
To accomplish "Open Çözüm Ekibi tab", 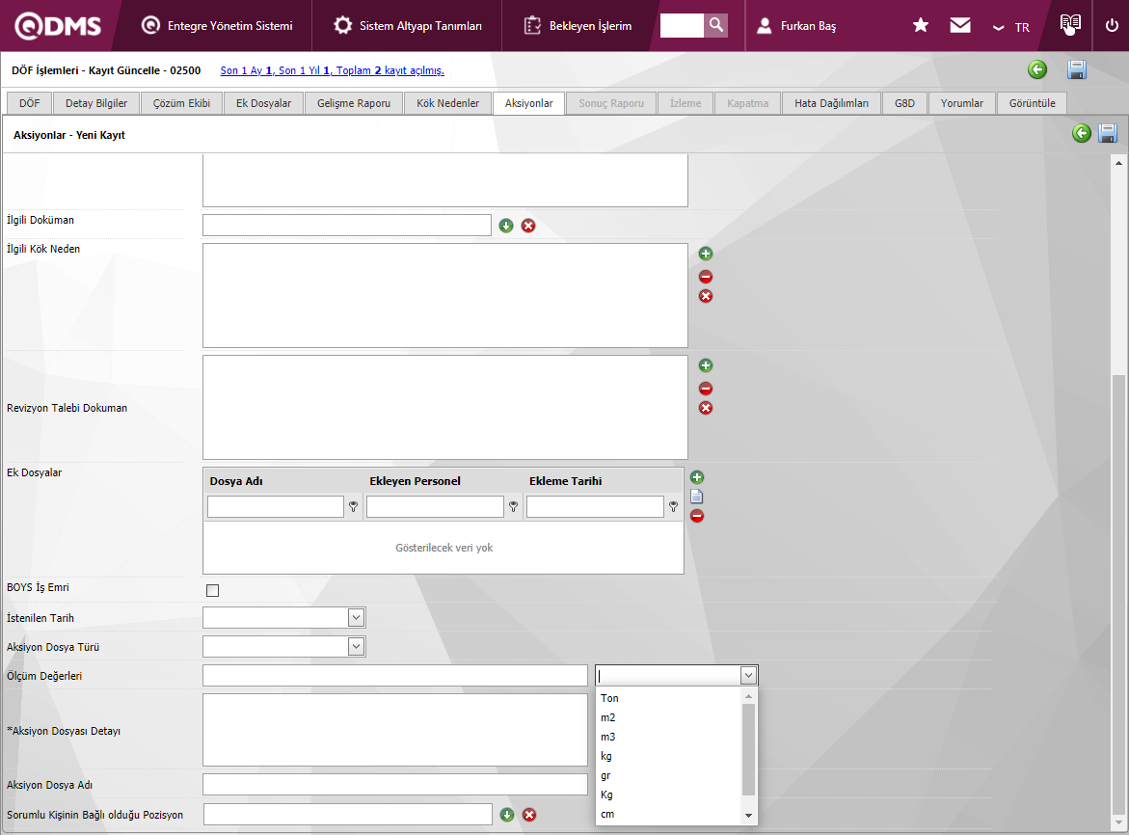I will pos(181,103).
